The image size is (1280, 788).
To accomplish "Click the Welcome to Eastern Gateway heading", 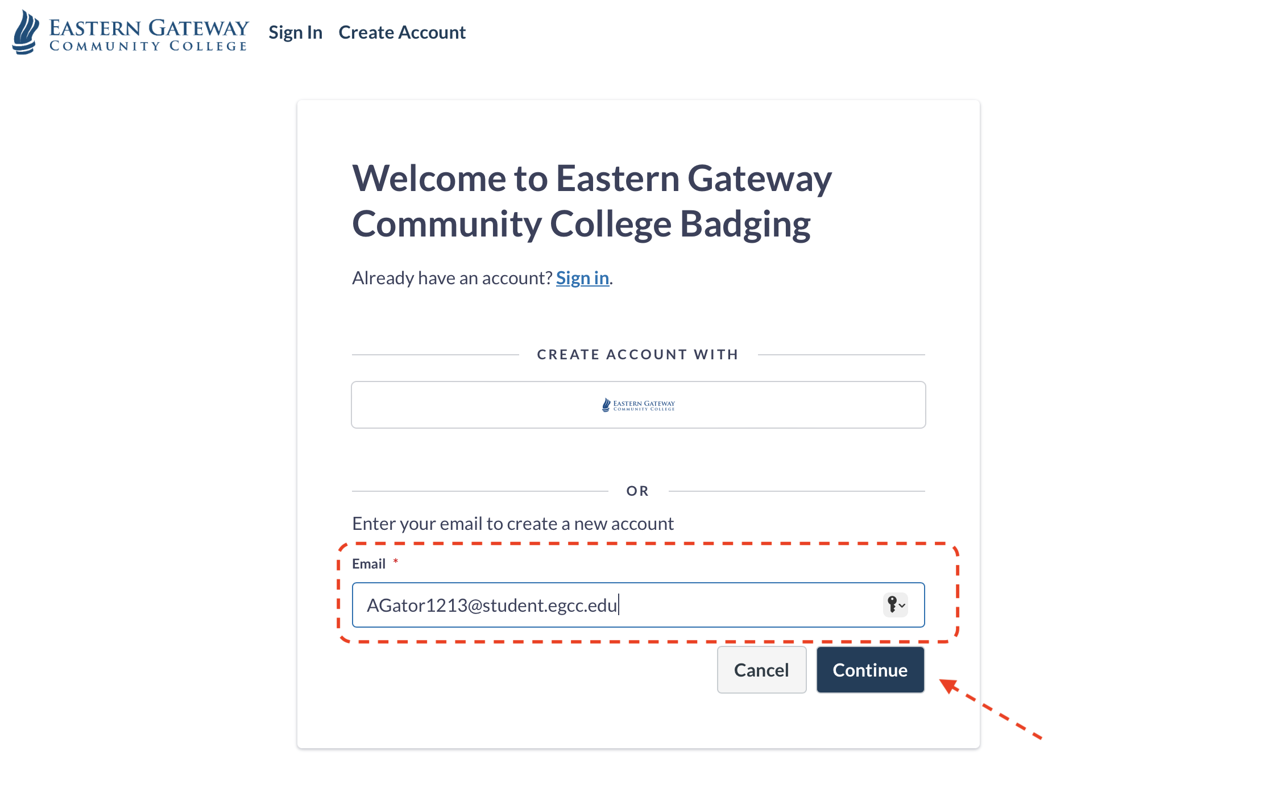I will tap(591, 201).
